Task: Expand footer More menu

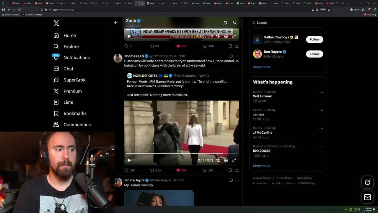Action: pyautogui.click(x=290, y=183)
